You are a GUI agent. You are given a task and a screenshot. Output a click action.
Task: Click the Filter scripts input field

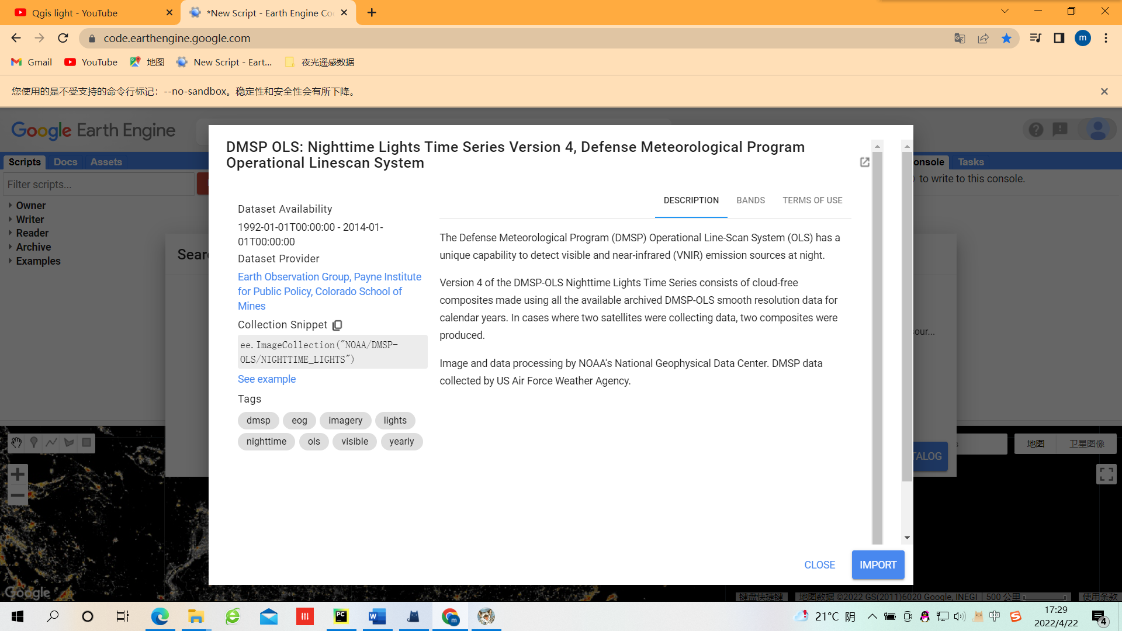point(98,185)
